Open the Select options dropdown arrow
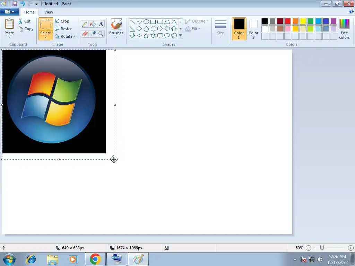 tap(45, 37)
